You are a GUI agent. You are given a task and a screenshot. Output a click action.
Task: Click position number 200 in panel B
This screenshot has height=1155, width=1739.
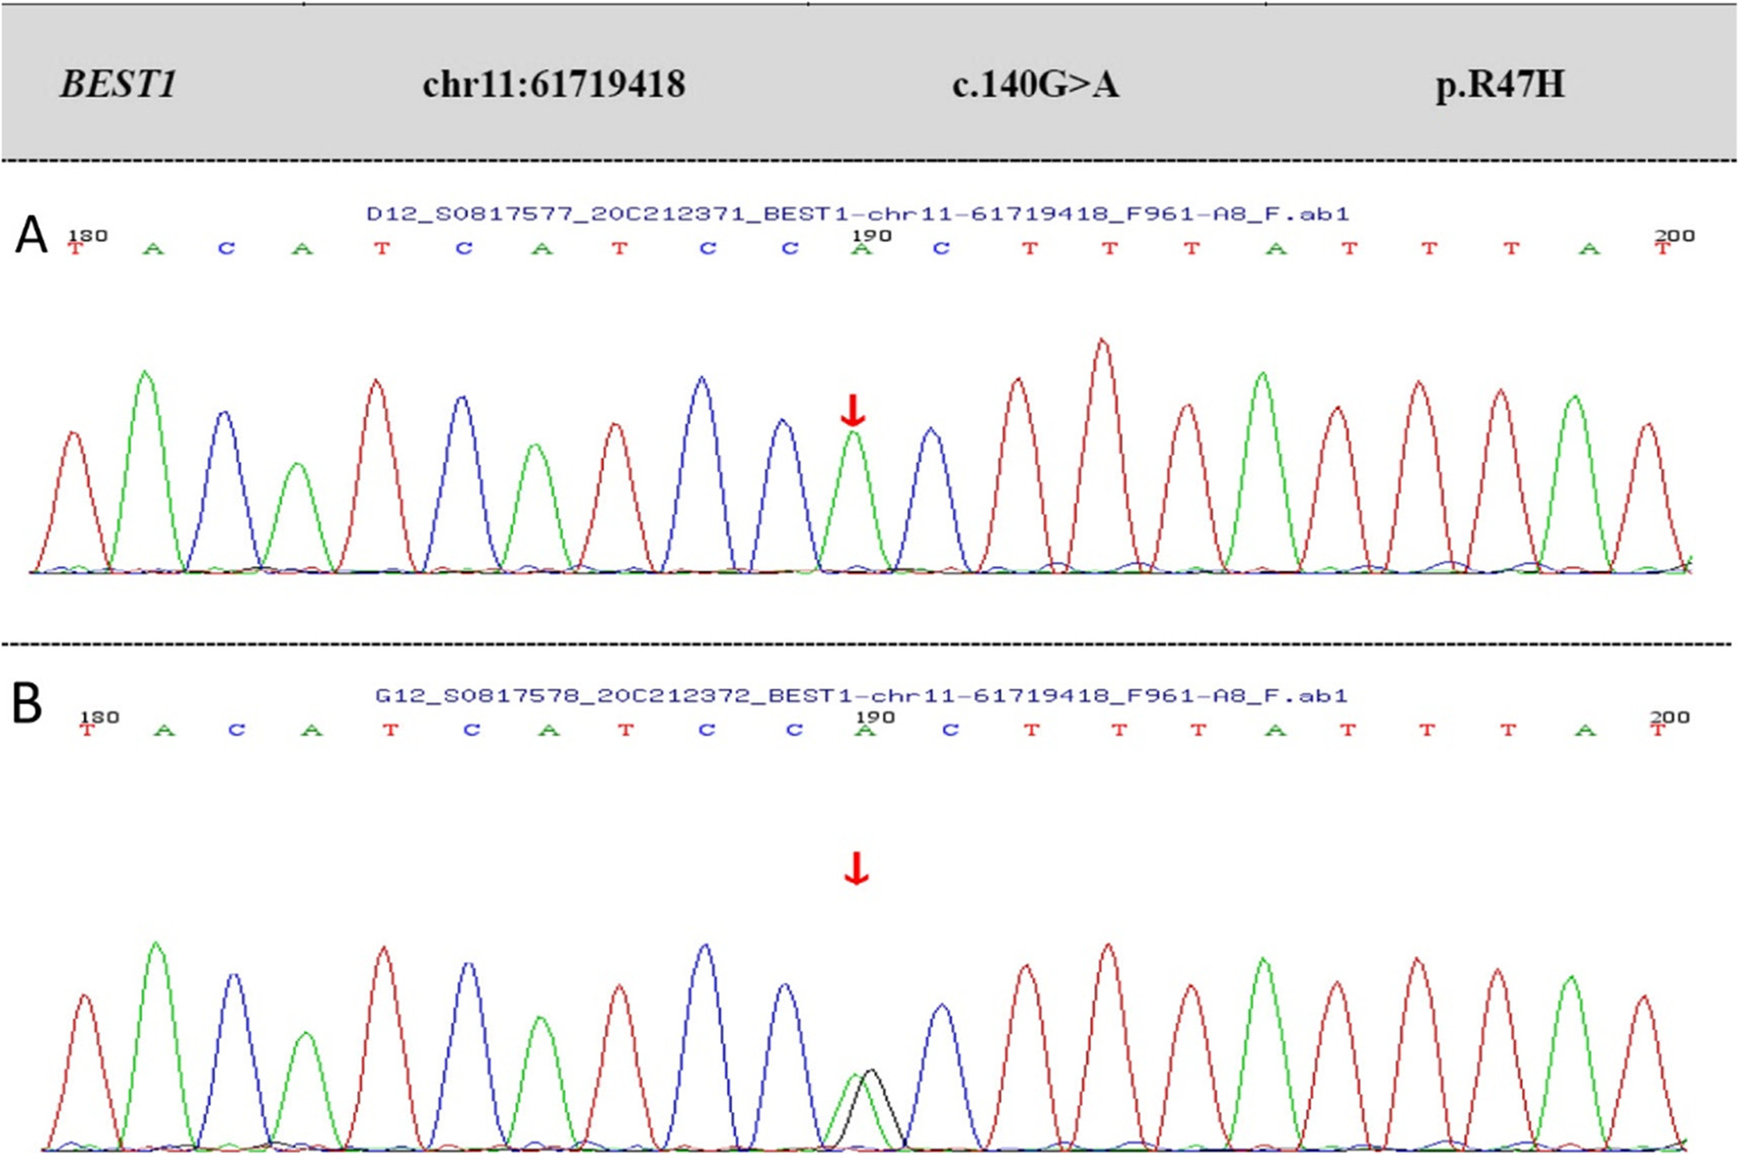(1670, 717)
